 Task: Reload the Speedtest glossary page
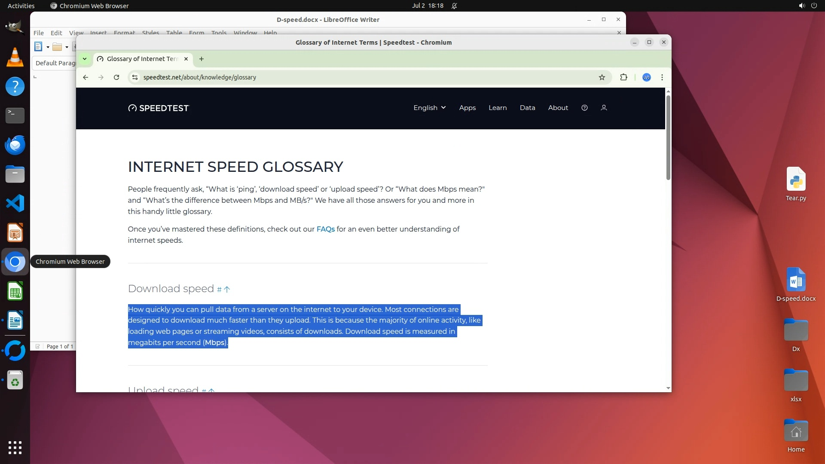pos(116,77)
